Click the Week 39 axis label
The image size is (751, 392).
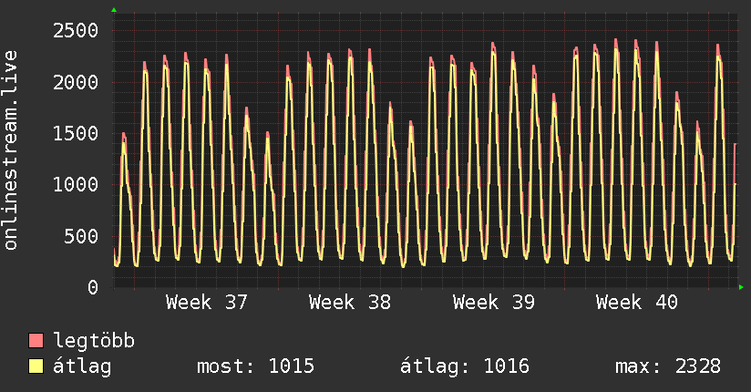(x=494, y=303)
